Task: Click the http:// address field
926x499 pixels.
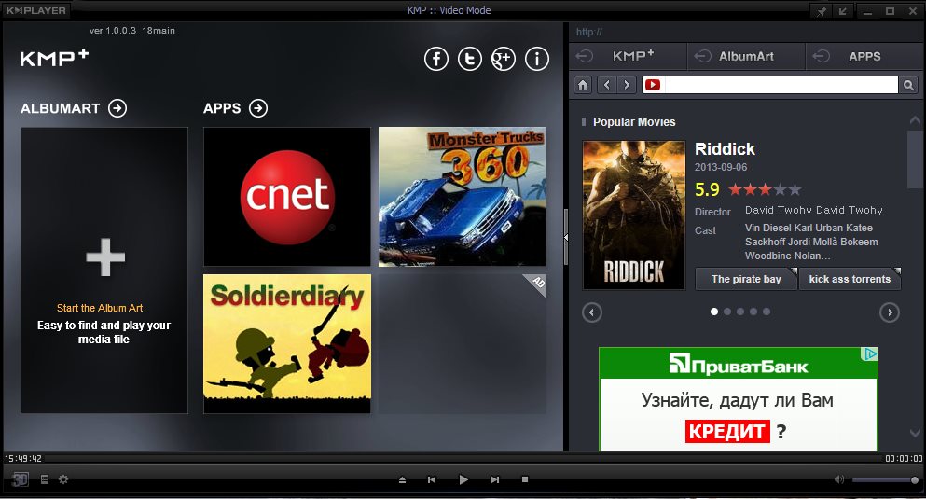Action: tap(744, 32)
